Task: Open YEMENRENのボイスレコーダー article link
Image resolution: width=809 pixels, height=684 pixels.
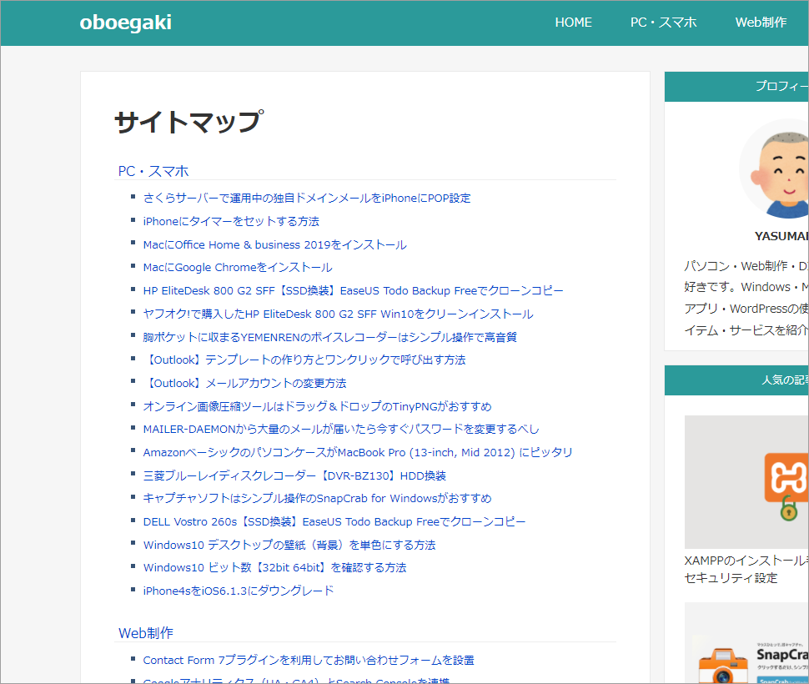Action: tap(329, 337)
